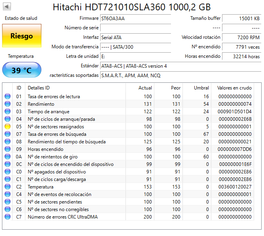This screenshot has height=236, width=264.
Task: Select status icon for Tiempo de arranque row
Action: coord(8,111)
